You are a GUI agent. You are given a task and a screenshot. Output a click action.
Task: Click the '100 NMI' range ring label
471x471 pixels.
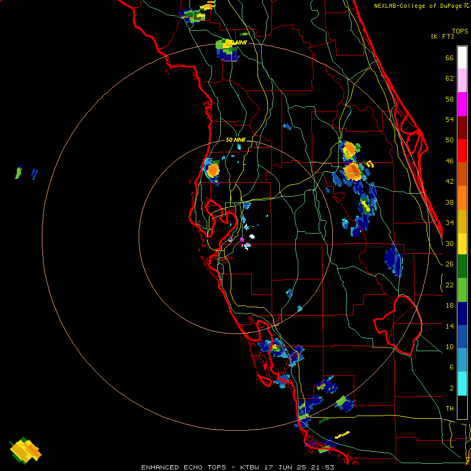click(x=236, y=43)
